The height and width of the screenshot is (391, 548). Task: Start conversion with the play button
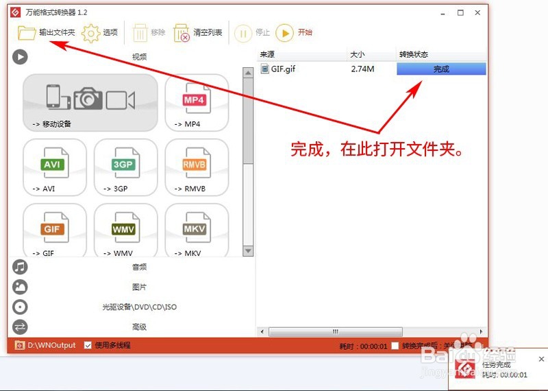pyautogui.click(x=284, y=33)
